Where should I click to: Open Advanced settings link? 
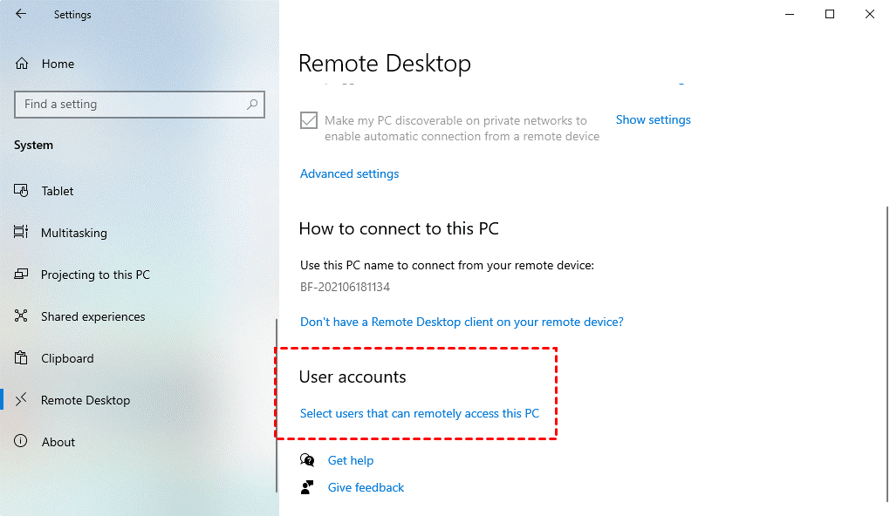pyautogui.click(x=349, y=173)
